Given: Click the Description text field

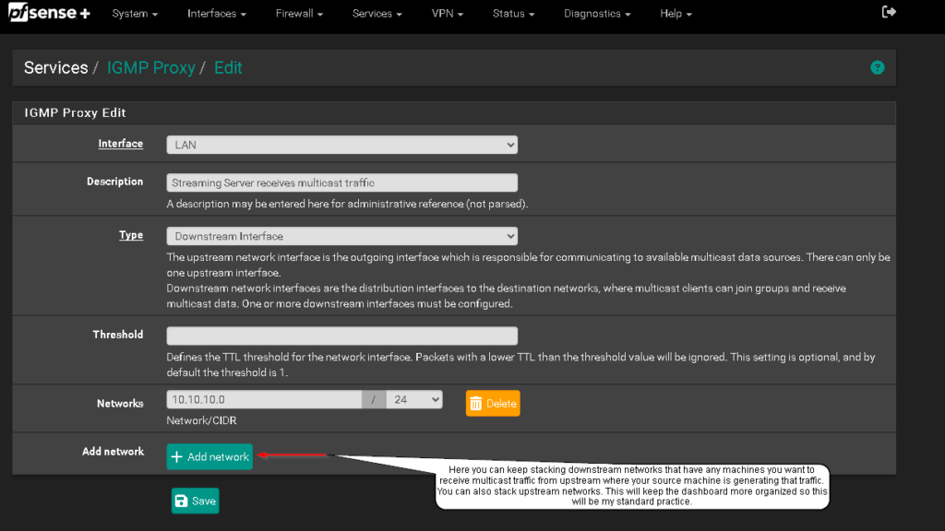Looking at the screenshot, I should pos(341,183).
